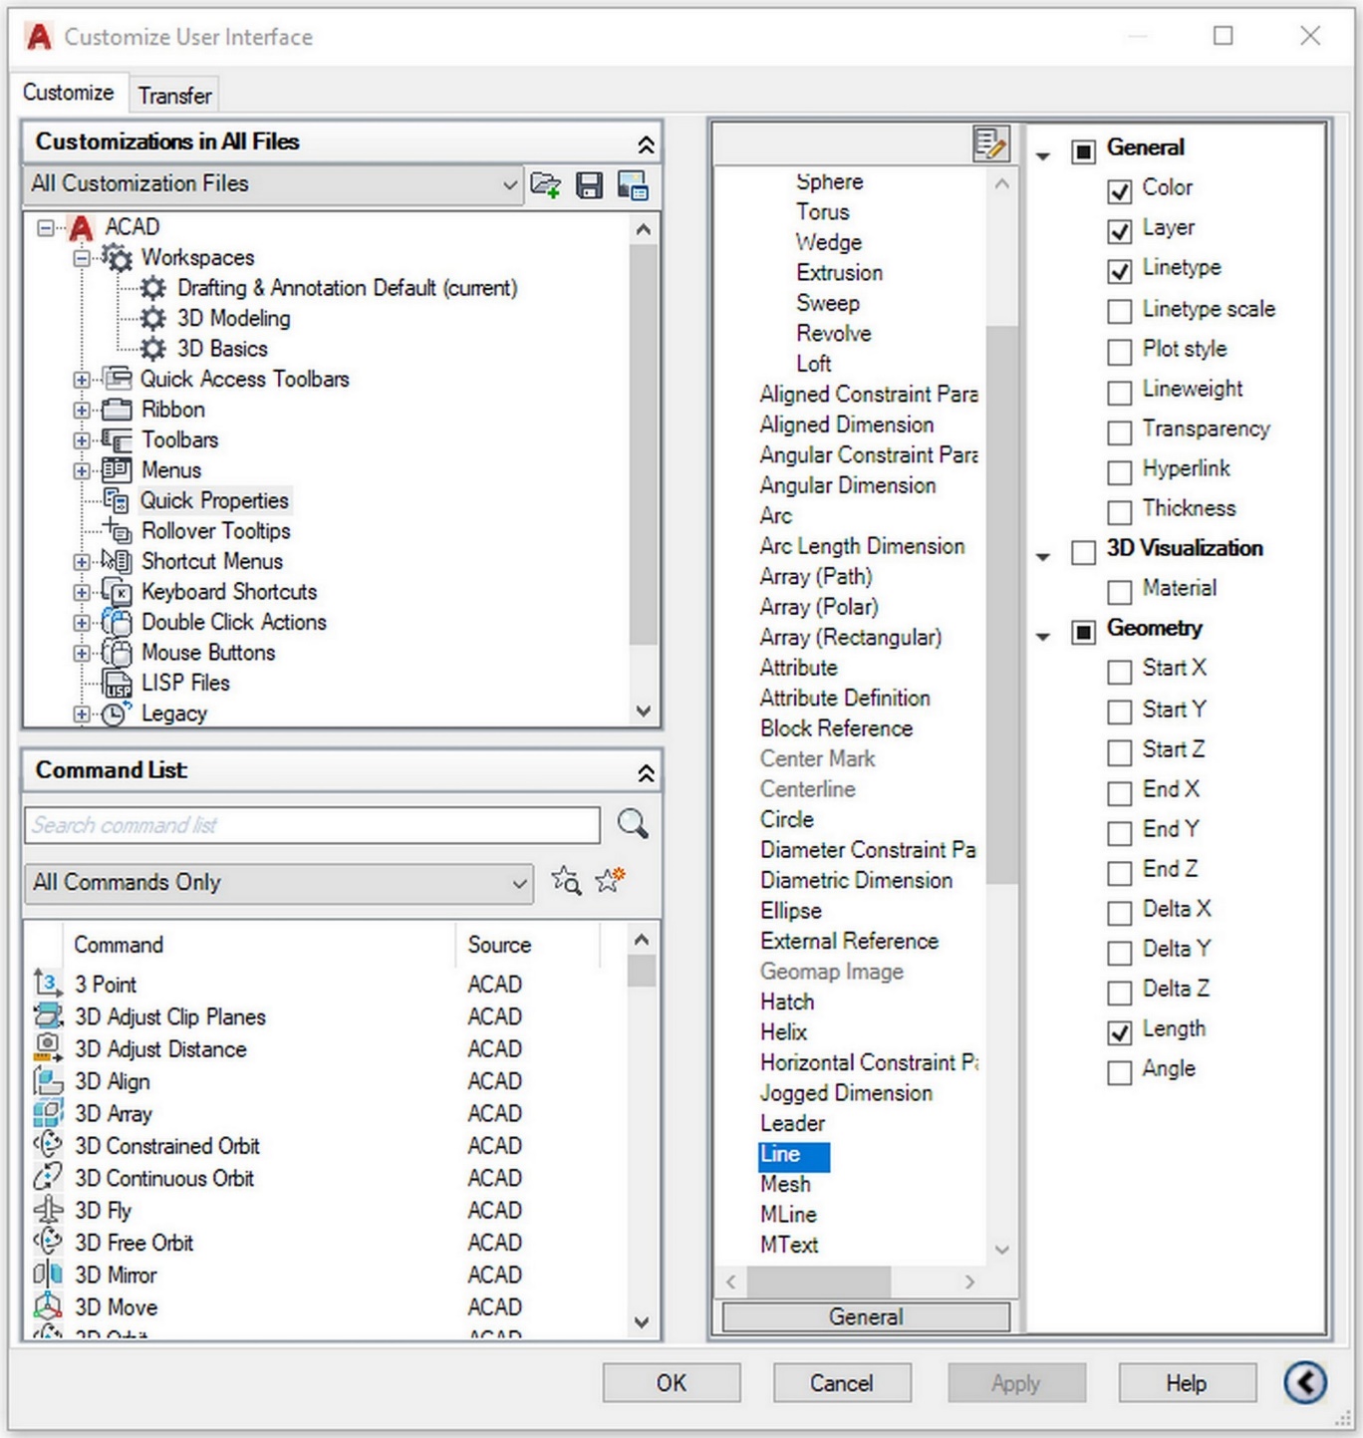The image size is (1363, 1438).
Task: Click the round back arrow collapse icon
Action: 1305,1382
